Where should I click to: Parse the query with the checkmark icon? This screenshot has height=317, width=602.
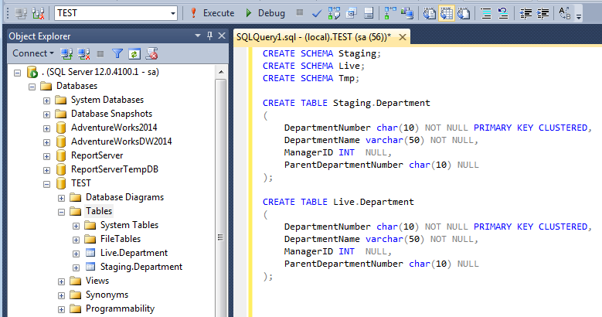click(317, 14)
